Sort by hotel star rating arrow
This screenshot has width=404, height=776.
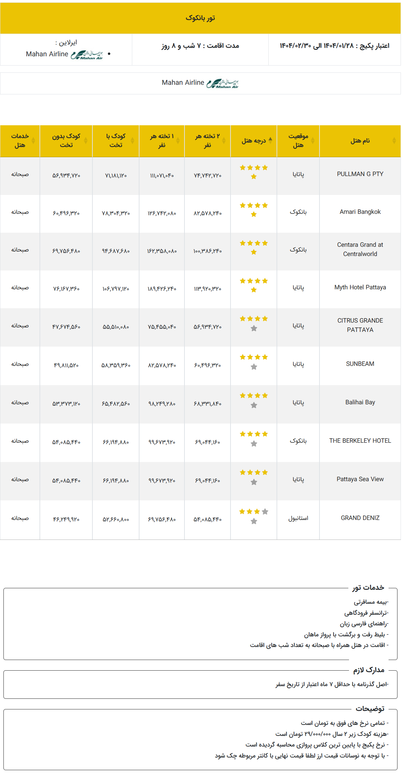point(270,141)
